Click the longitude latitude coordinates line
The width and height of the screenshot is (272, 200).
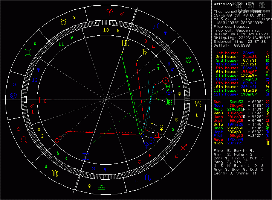(238, 23)
